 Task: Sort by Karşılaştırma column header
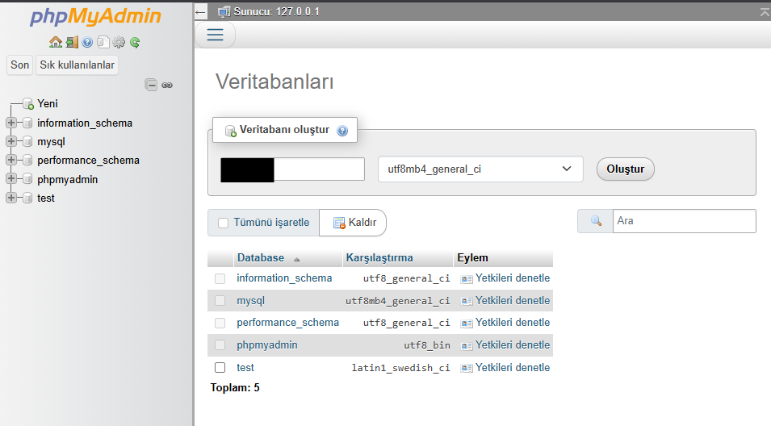[379, 258]
